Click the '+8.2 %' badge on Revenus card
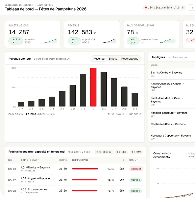Screen dimensions: 195x198 pos(74,41)
